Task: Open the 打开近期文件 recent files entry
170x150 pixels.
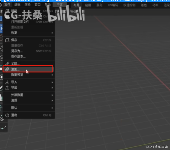Action: [x=29, y=22]
